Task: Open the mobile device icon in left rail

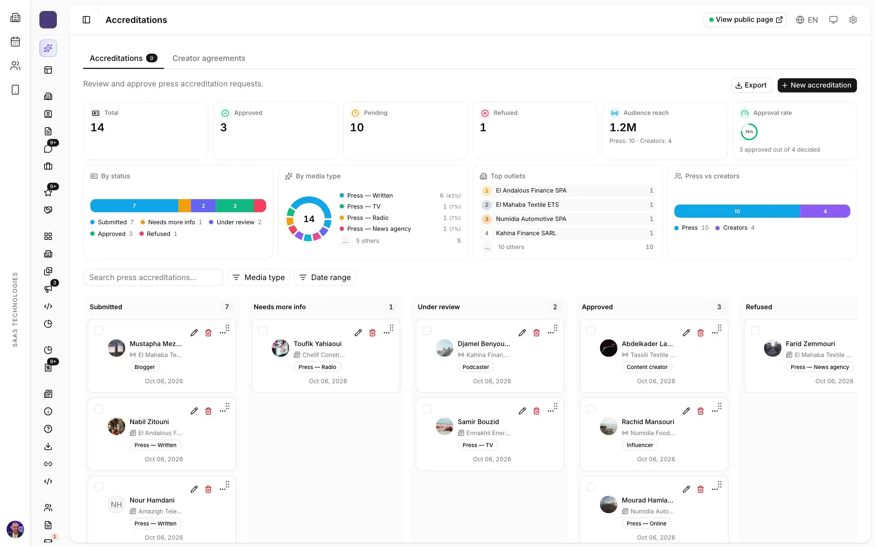Action: click(x=15, y=90)
